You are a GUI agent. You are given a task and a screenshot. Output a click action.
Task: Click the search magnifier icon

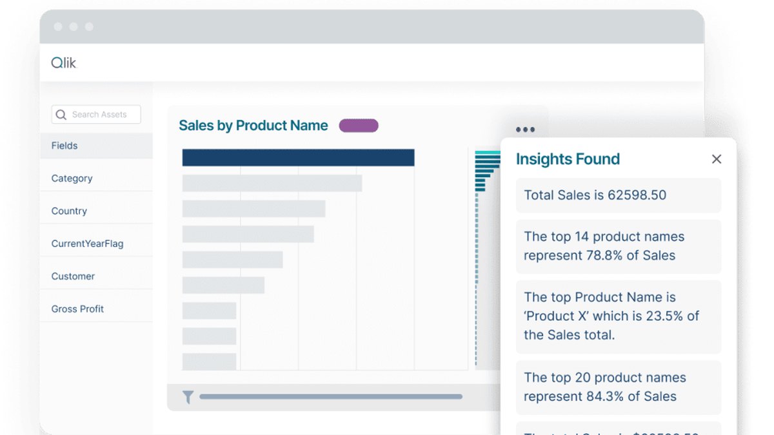tap(61, 115)
